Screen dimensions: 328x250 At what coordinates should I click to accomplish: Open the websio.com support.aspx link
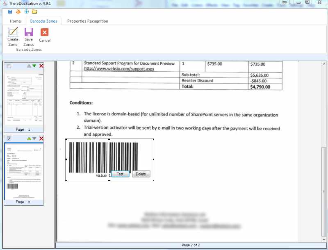tap(119, 69)
